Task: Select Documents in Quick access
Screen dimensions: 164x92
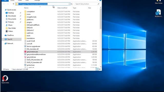Action: (x=12, y=19)
